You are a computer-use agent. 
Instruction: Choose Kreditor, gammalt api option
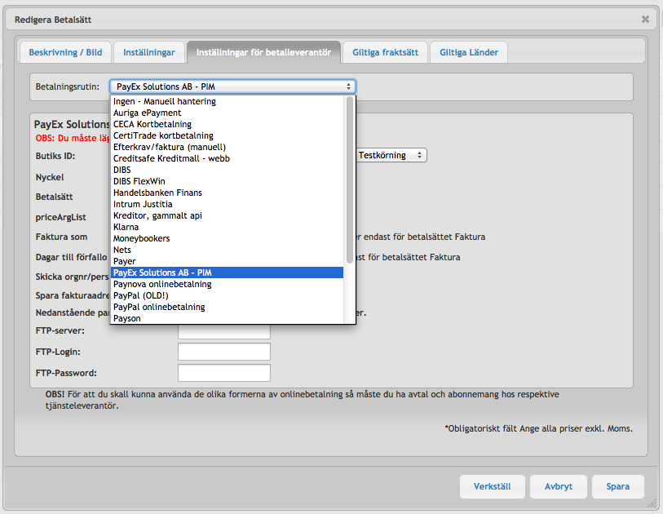[x=227, y=215]
